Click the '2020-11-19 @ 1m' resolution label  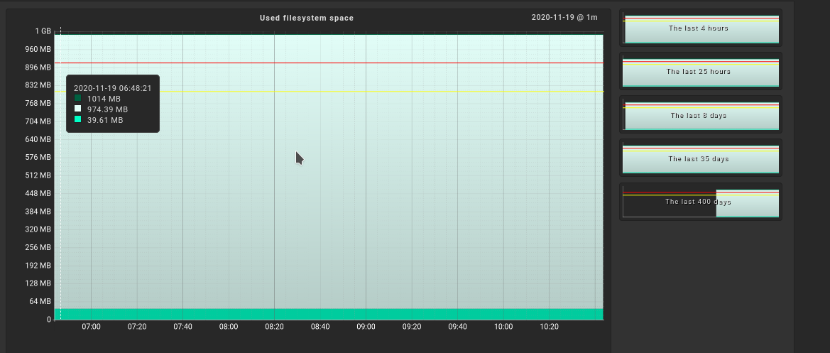pos(564,17)
